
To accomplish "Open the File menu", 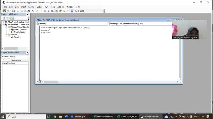I will (x=5, y=7).
